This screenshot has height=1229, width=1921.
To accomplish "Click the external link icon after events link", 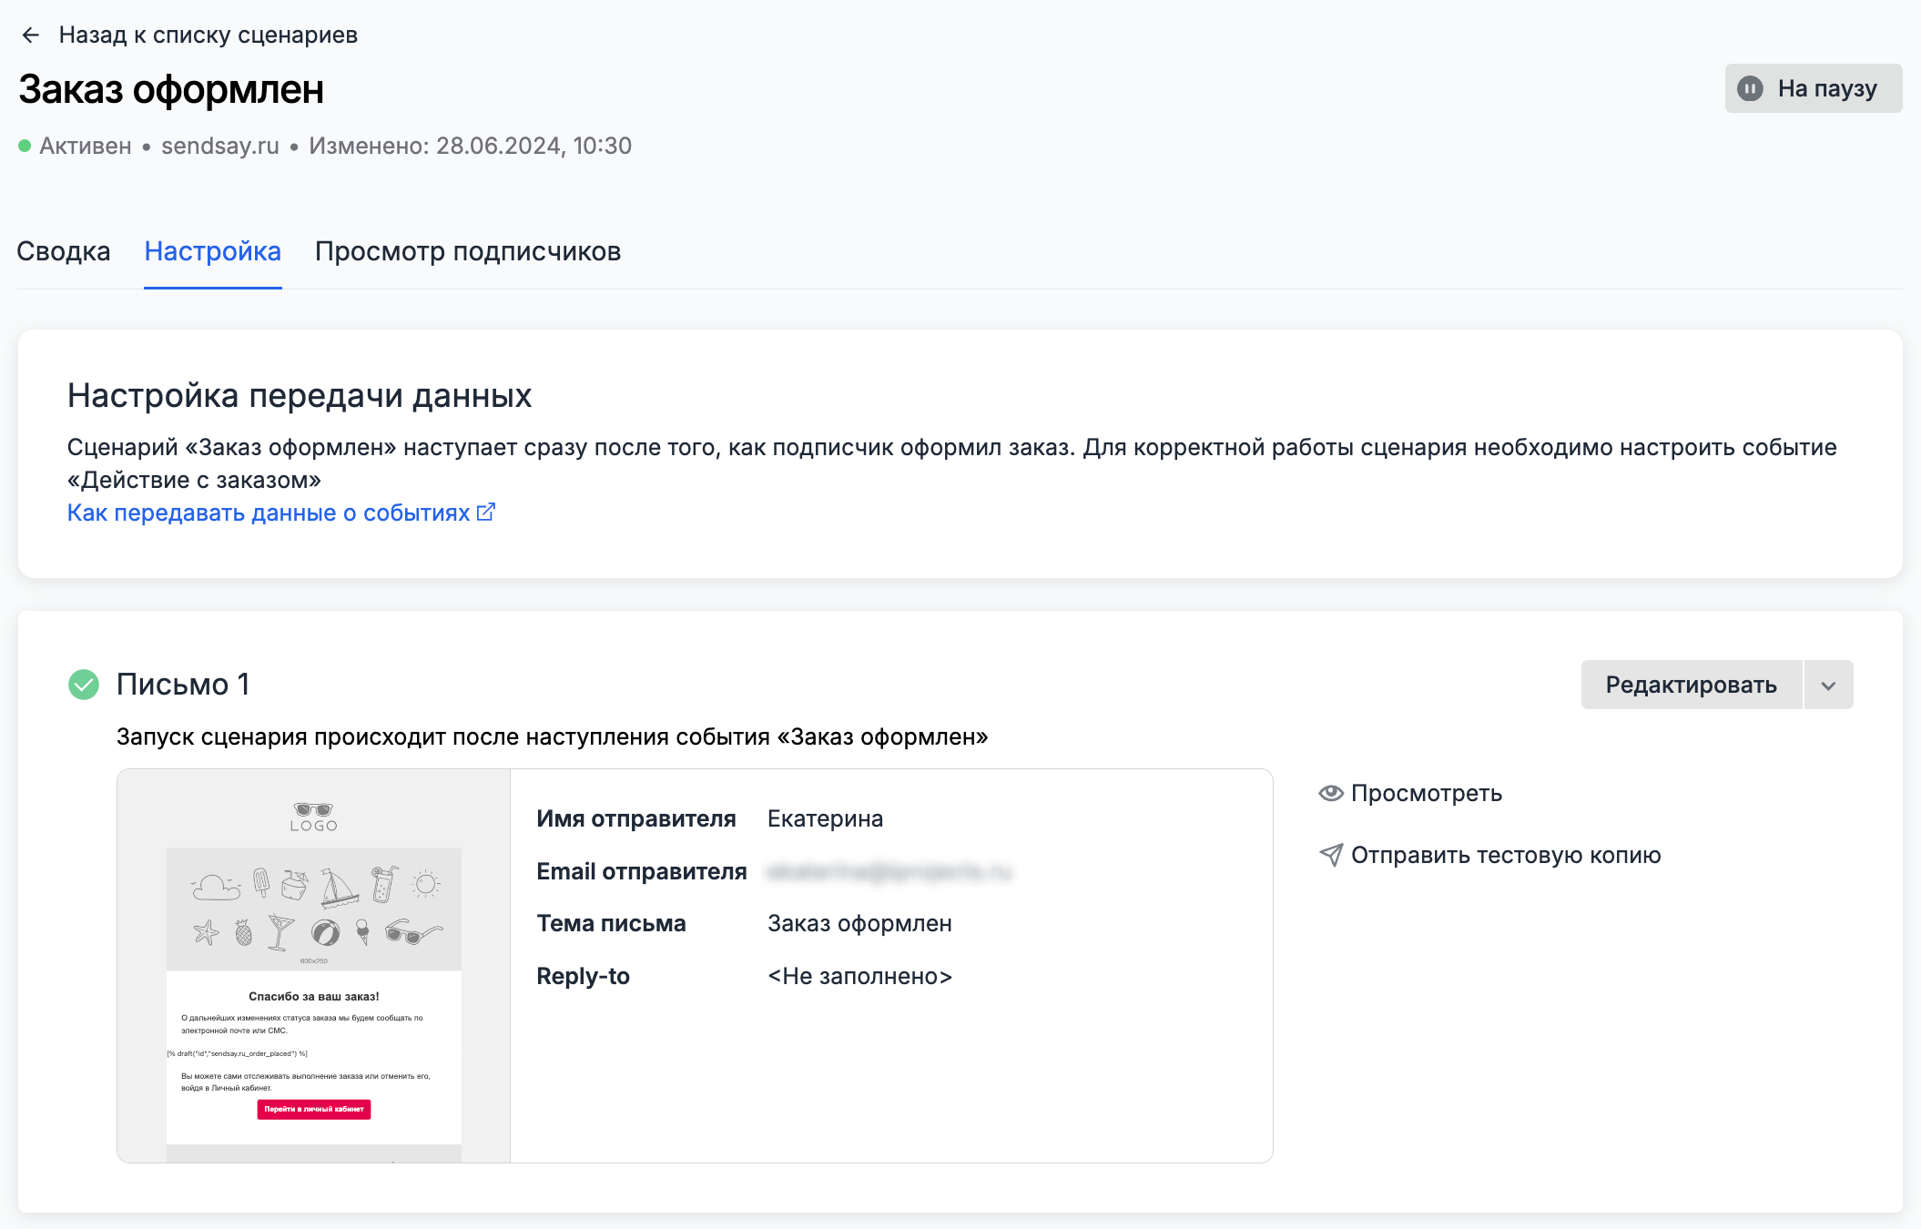I will point(486,513).
